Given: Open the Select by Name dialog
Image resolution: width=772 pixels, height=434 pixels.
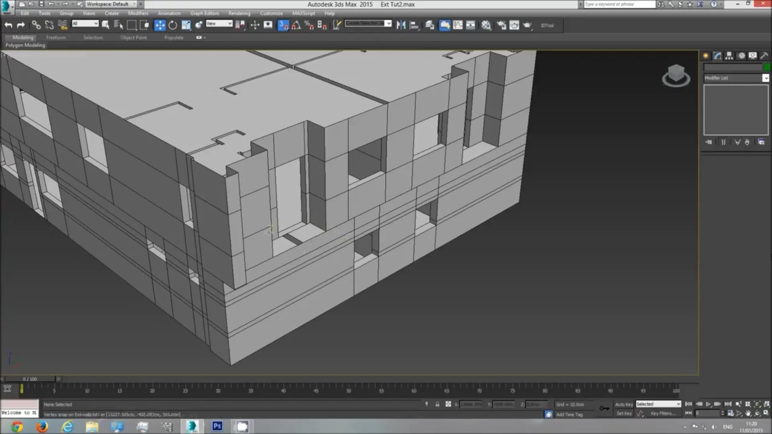Looking at the screenshot, I should pos(118,25).
